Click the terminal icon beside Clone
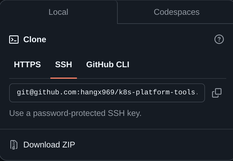Image resolution: width=233 pixels, height=161 pixels. [14, 40]
